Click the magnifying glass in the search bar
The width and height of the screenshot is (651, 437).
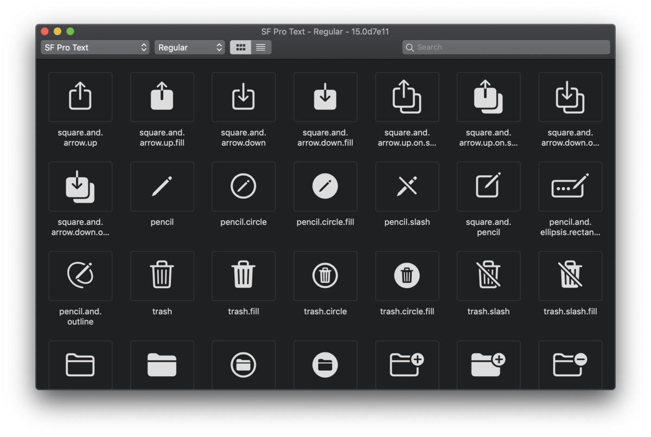(x=410, y=47)
